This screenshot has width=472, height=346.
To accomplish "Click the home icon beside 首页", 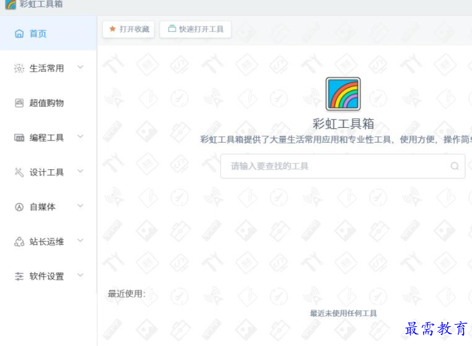I will (19, 34).
